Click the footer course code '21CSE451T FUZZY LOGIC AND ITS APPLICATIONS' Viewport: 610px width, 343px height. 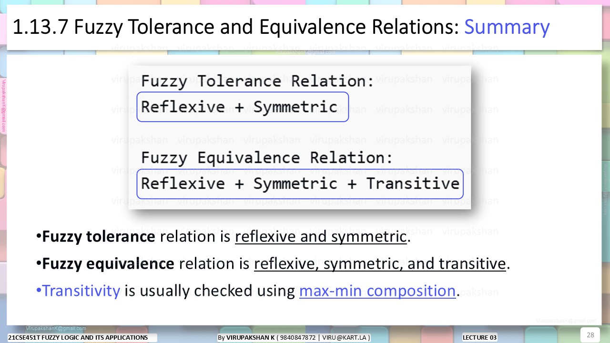pyautogui.click(x=78, y=337)
